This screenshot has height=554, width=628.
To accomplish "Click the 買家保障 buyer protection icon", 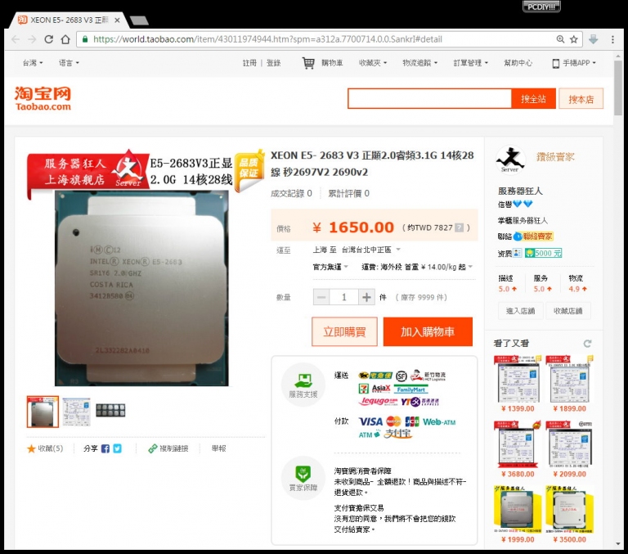I will click(x=303, y=478).
